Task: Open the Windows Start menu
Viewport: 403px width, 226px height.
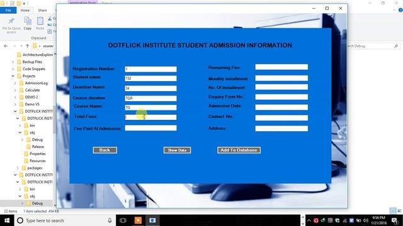Action: coord(7,220)
